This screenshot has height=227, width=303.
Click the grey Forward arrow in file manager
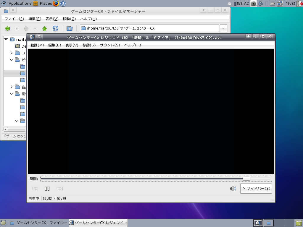coord(26,29)
